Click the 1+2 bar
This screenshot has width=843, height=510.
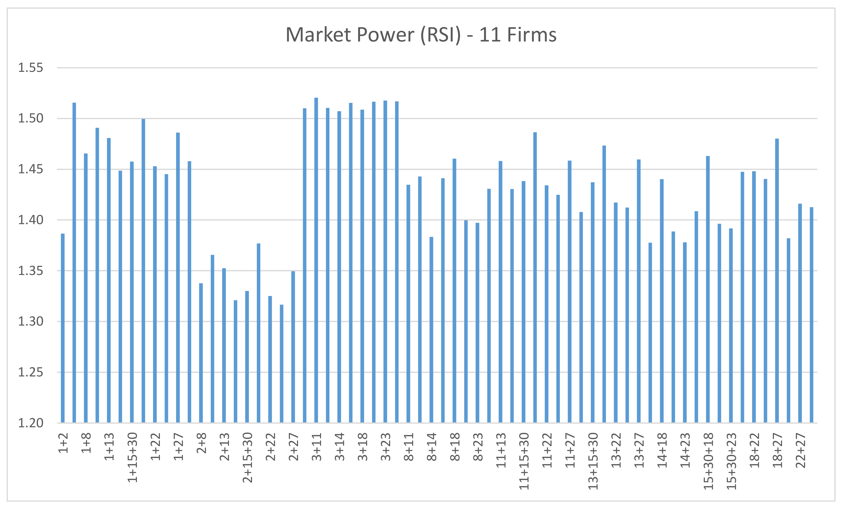point(62,328)
